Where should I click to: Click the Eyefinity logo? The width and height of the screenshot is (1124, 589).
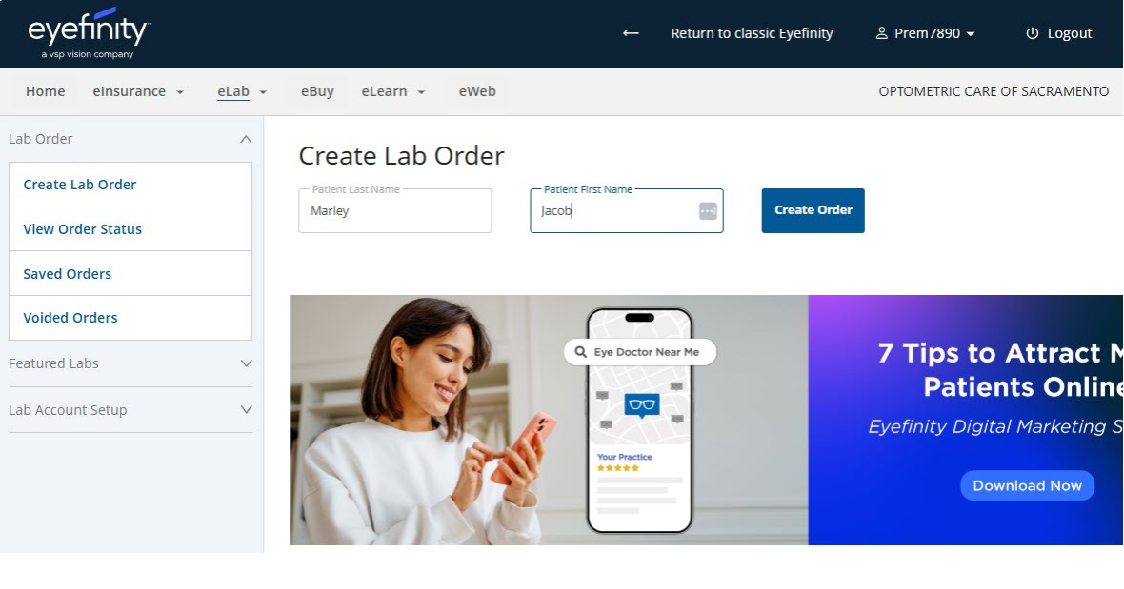coord(89,33)
